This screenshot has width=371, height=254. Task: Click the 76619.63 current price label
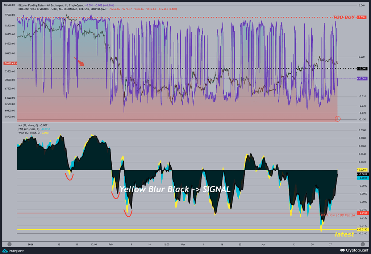click(x=9, y=64)
